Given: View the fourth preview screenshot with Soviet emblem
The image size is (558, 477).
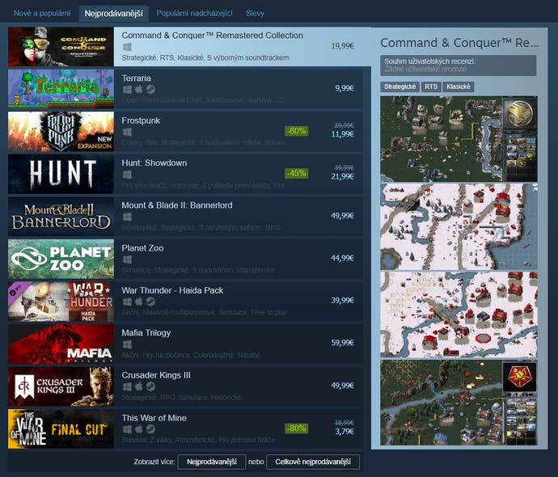Looking at the screenshot, I should (x=459, y=403).
